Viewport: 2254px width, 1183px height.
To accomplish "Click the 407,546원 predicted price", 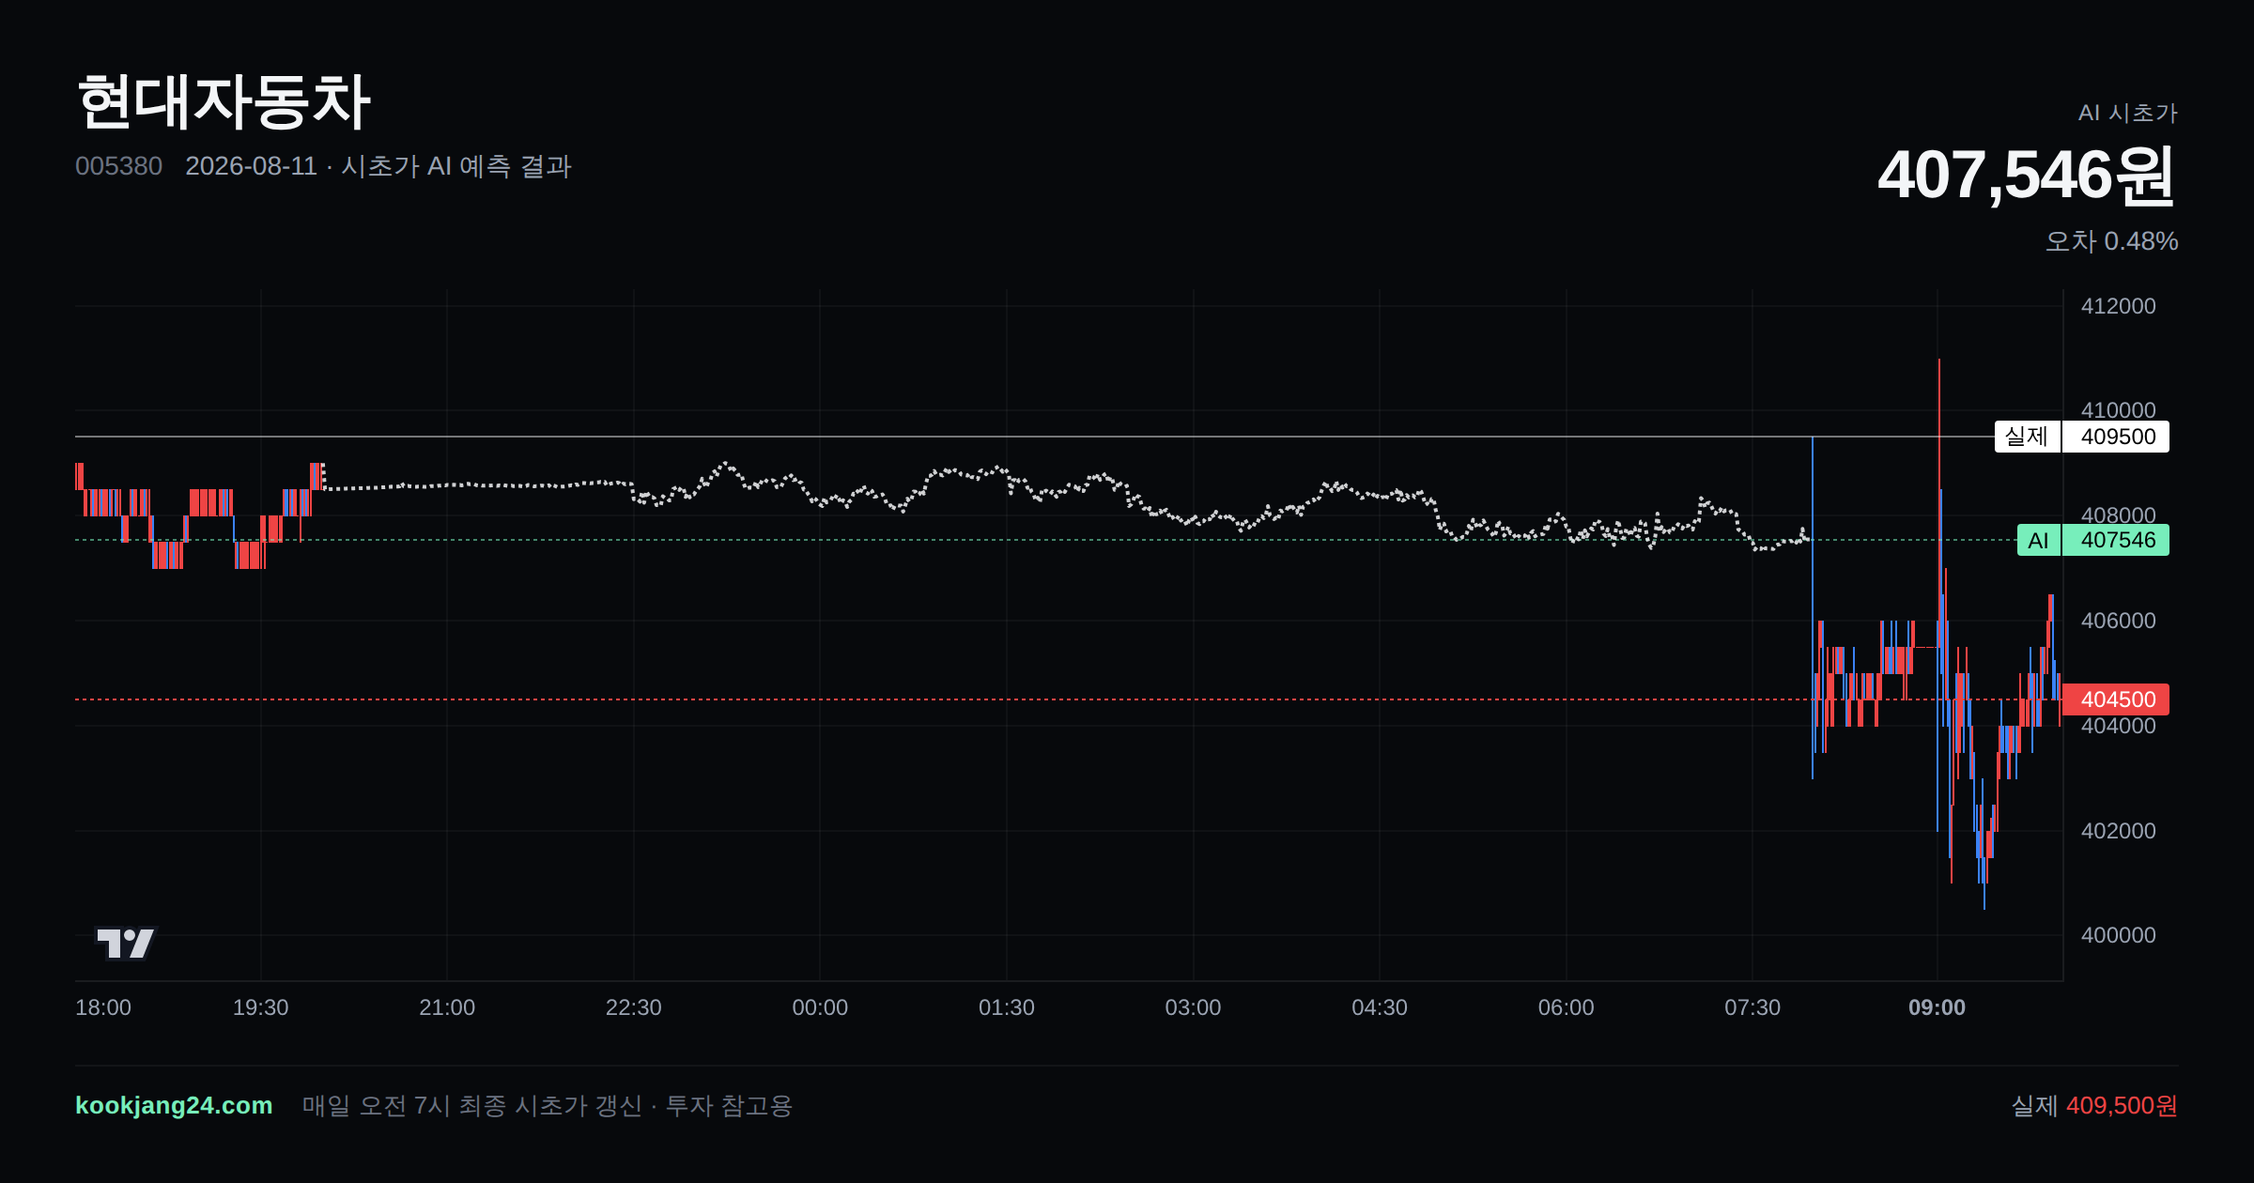I will [2027, 176].
